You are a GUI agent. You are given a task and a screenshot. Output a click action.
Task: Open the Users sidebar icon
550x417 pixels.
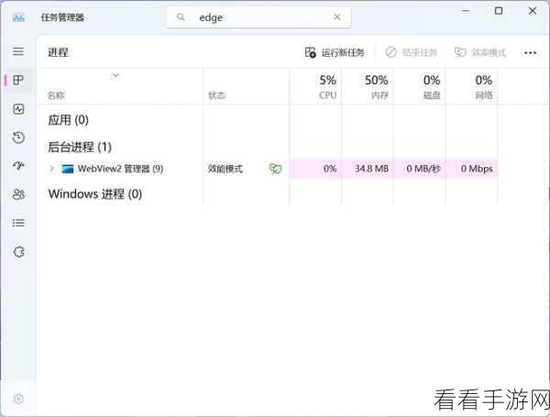click(18, 194)
